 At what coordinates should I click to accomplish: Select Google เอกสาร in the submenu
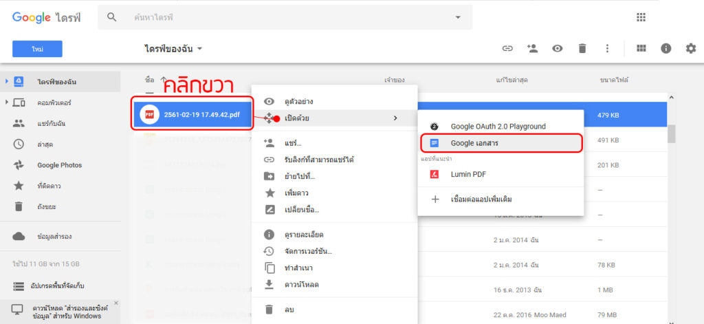500,143
